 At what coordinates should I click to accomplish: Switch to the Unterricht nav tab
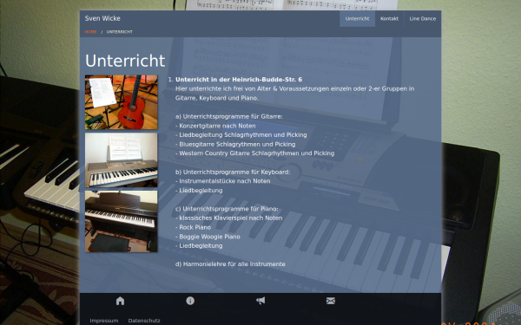coord(357,18)
